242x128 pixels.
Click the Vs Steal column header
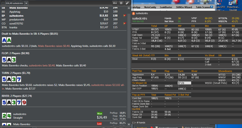pyautogui.click(x=210, y=55)
